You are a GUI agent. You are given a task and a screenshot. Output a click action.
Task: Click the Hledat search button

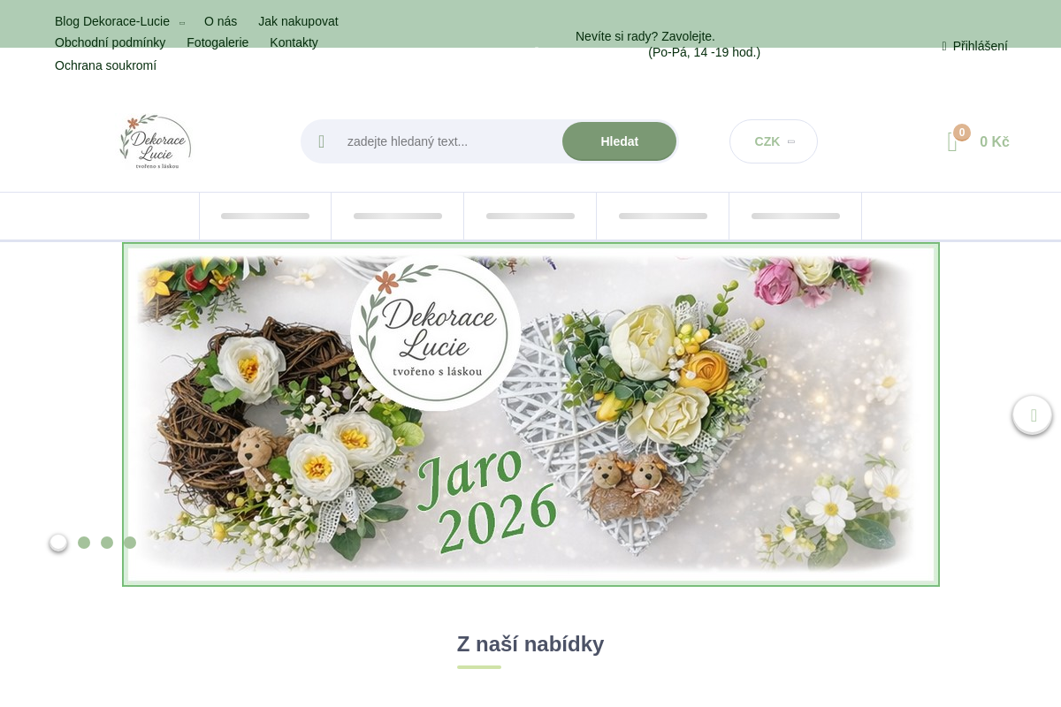click(619, 141)
